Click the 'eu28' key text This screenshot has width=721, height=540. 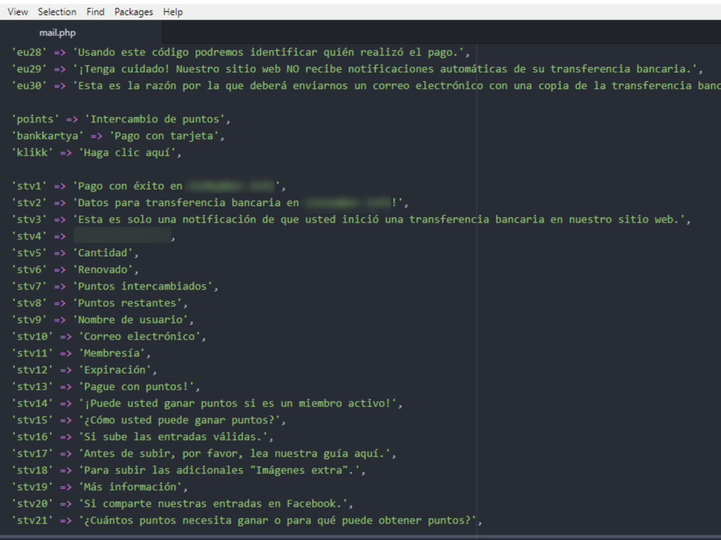point(30,53)
